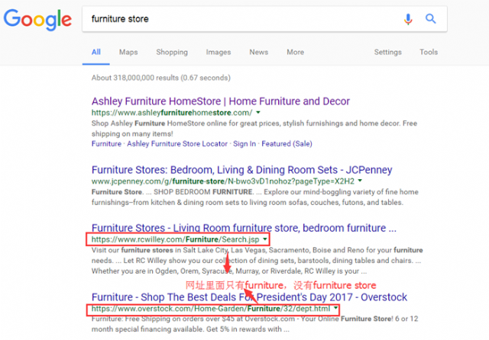Open search Settings

(387, 52)
